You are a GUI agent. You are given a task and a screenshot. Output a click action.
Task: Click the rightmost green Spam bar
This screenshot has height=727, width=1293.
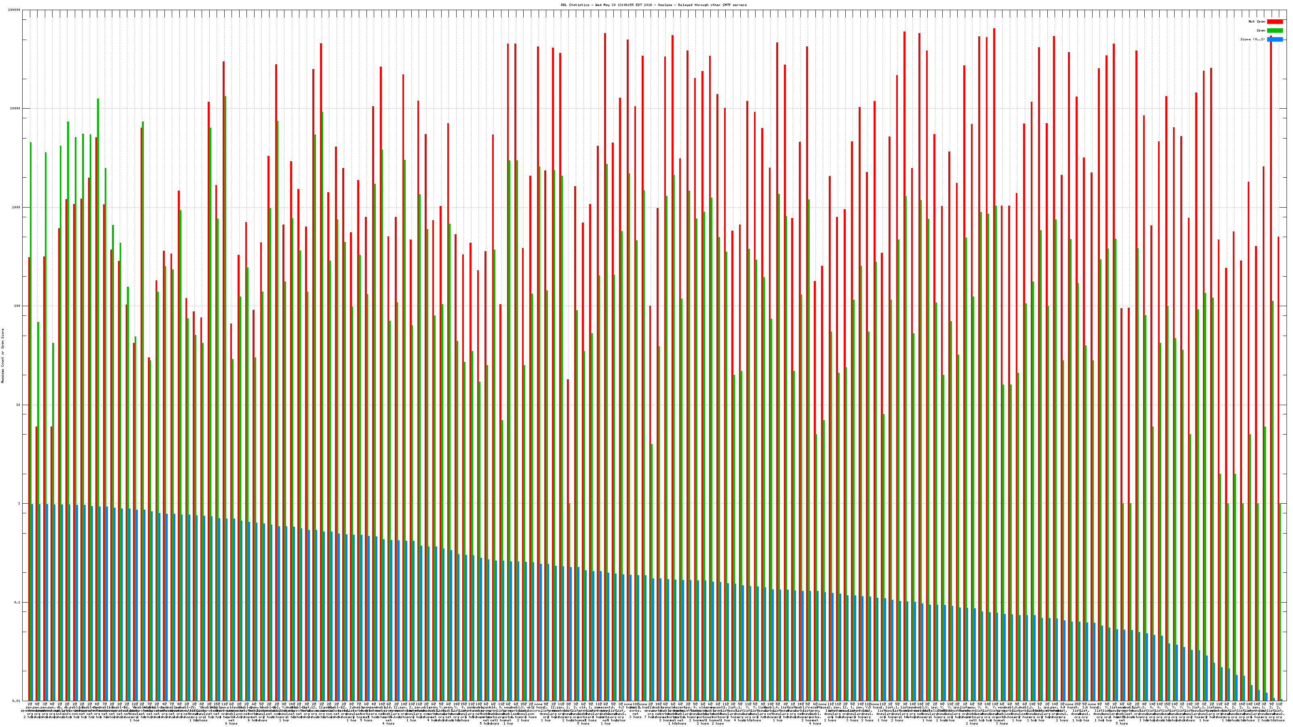click(1280, 602)
